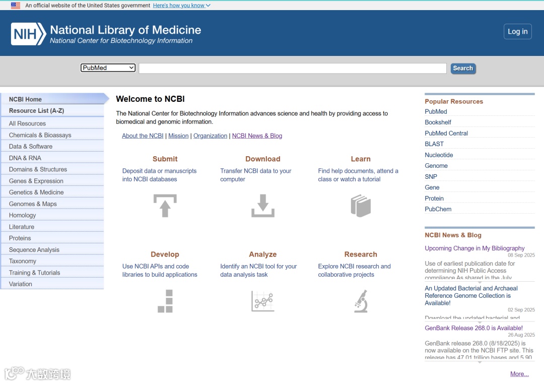544x384 pixels.
Task: Open Nucleotide resource link
Action: coord(439,155)
